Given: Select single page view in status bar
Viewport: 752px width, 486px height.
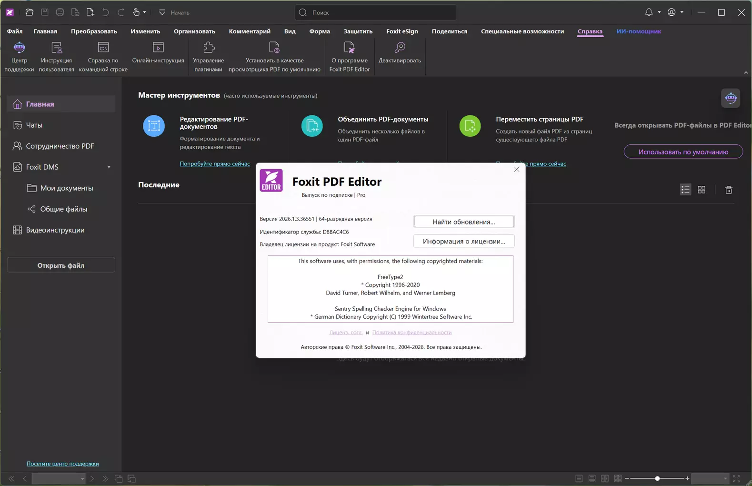Looking at the screenshot, I should (579, 478).
